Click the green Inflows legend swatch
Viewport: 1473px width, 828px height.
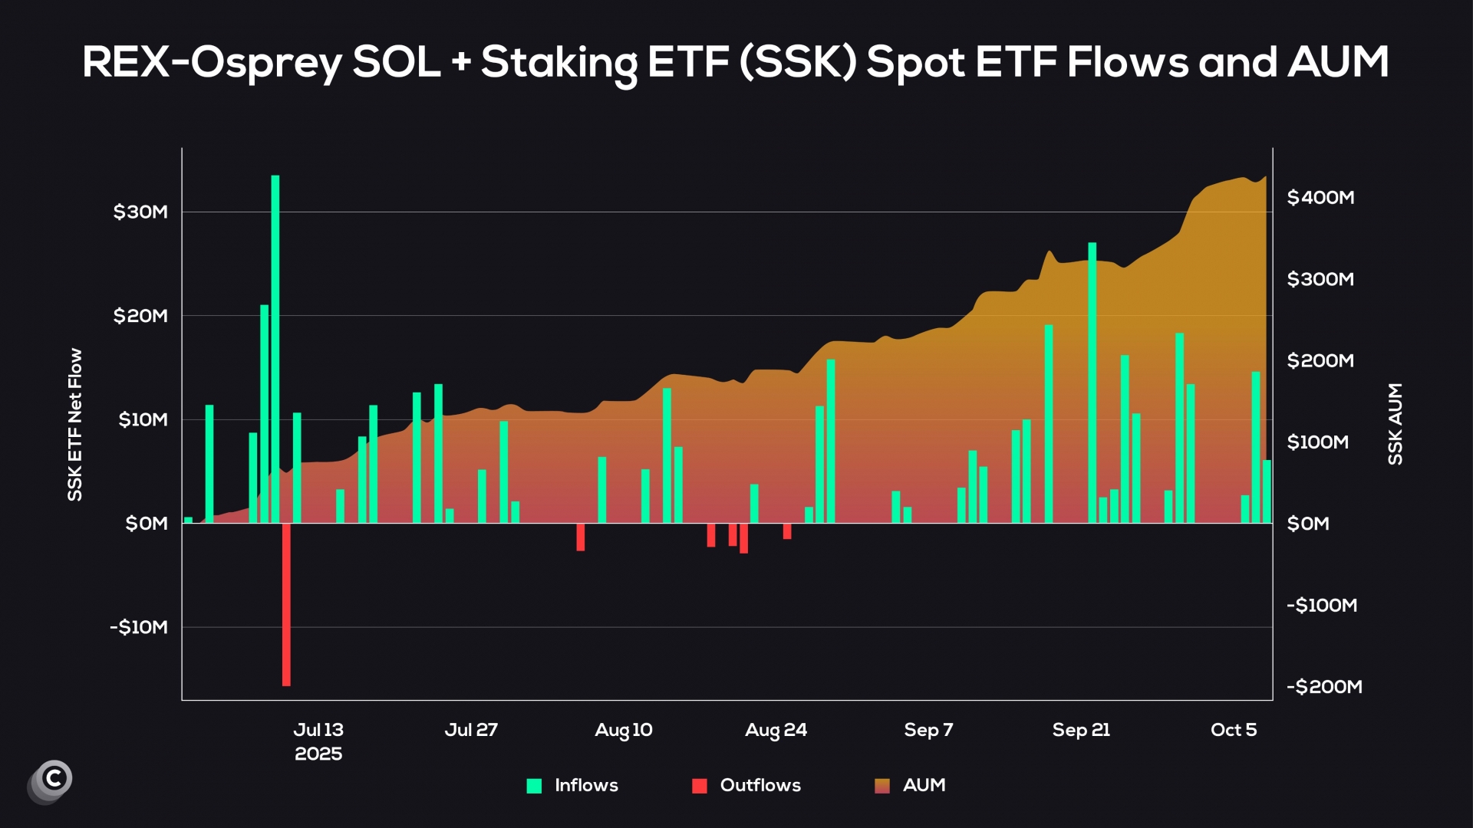[535, 786]
